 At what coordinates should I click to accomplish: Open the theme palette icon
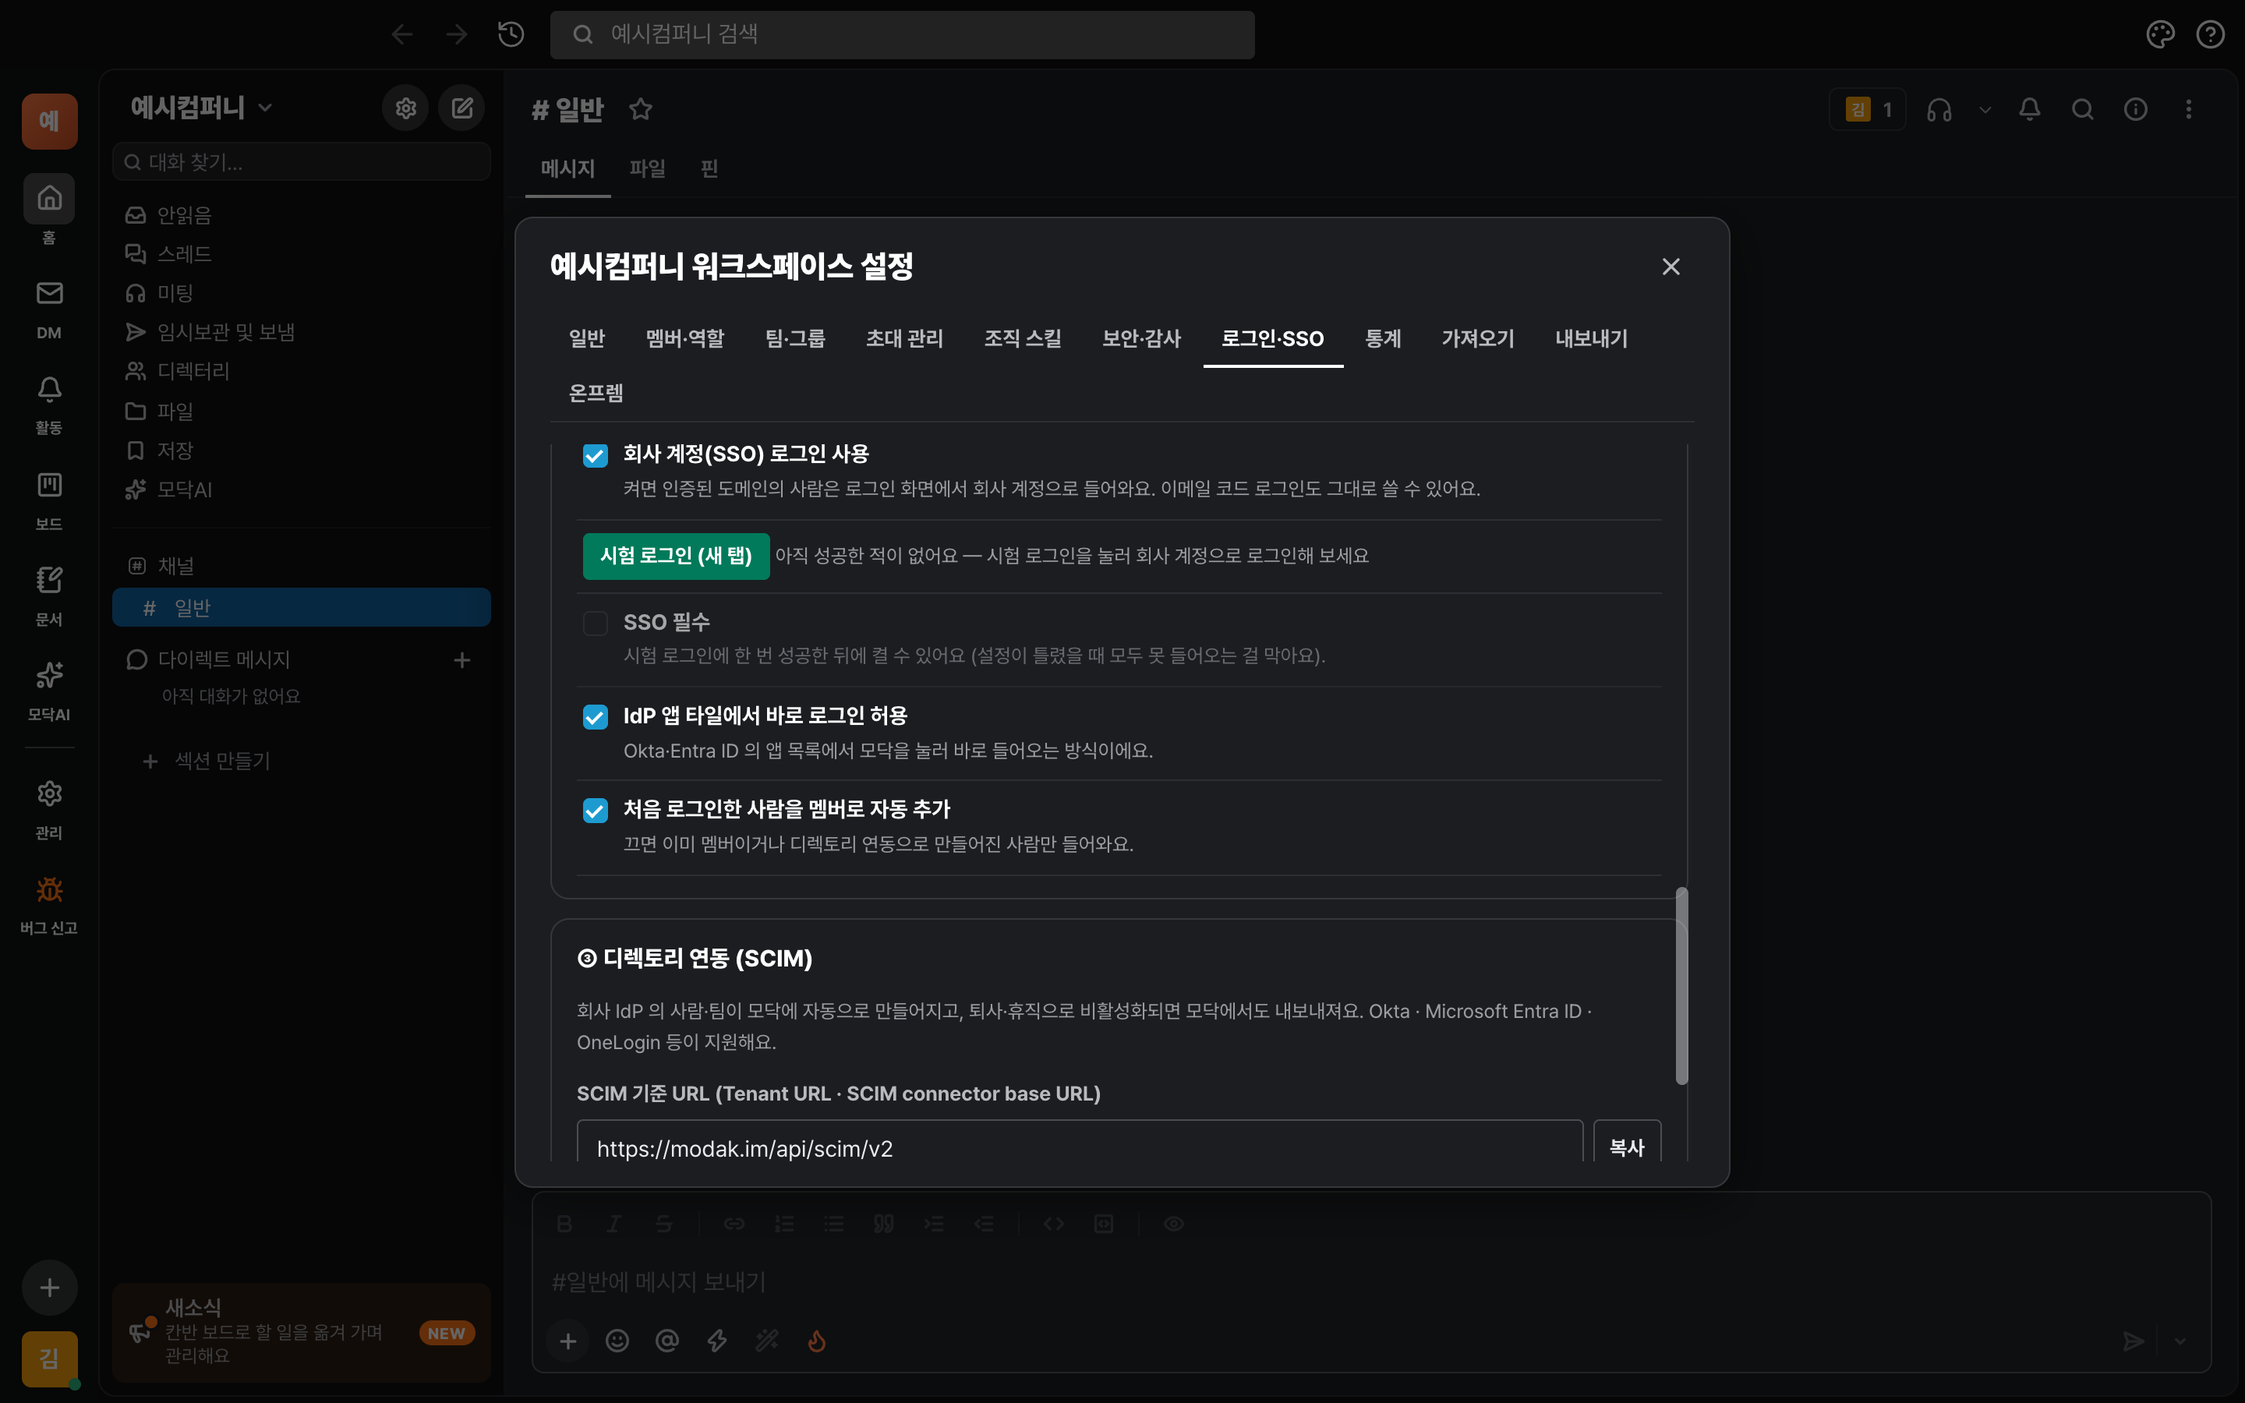click(2160, 34)
